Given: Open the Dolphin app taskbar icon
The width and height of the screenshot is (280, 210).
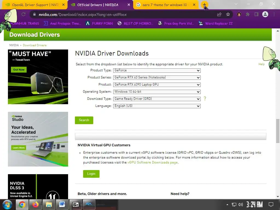Looking at the screenshot, I should (89, 205).
